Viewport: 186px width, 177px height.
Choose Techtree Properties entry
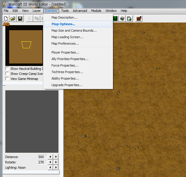[x=78, y=72]
